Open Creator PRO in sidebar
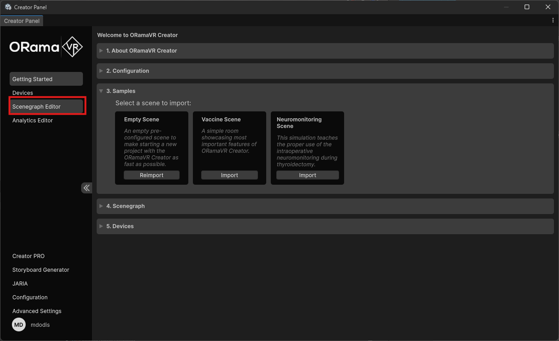559x341 pixels. click(x=28, y=256)
